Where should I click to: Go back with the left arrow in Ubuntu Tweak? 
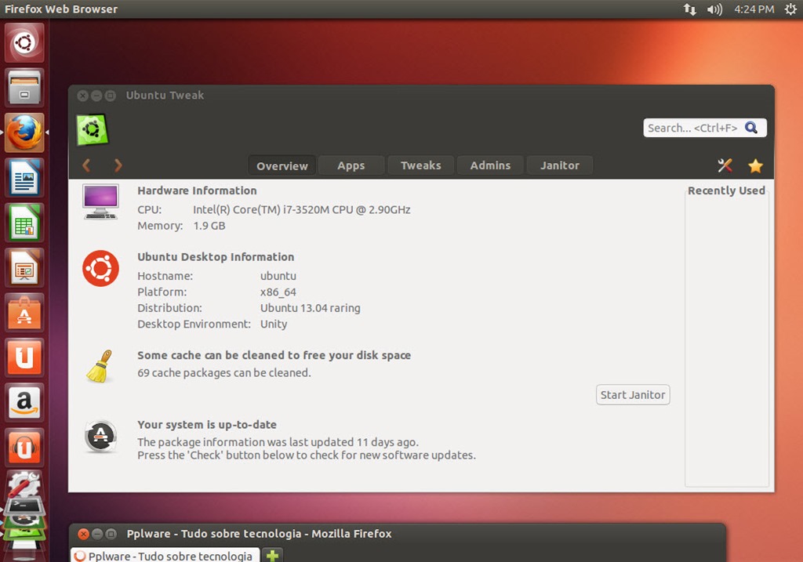(86, 165)
